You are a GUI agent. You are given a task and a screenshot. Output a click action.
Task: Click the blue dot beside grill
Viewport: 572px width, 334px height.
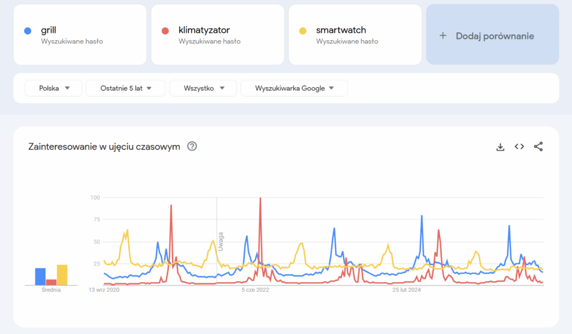(28, 31)
